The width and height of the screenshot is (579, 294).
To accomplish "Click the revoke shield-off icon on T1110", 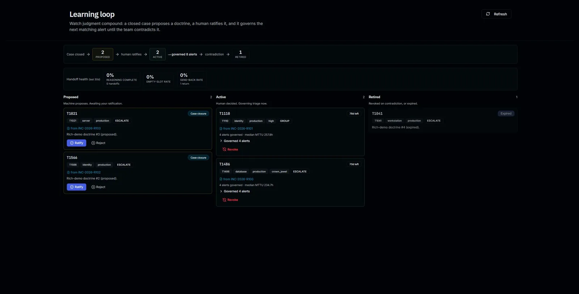I will pyautogui.click(x=224, y=150).
